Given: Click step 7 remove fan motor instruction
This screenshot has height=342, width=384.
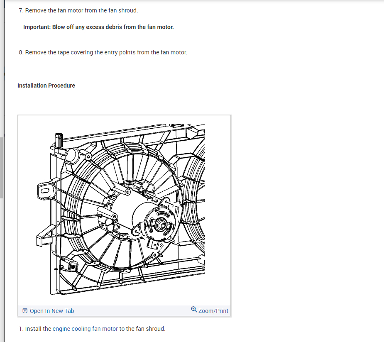Looking at the screenshot, I should tap(81, 10).
